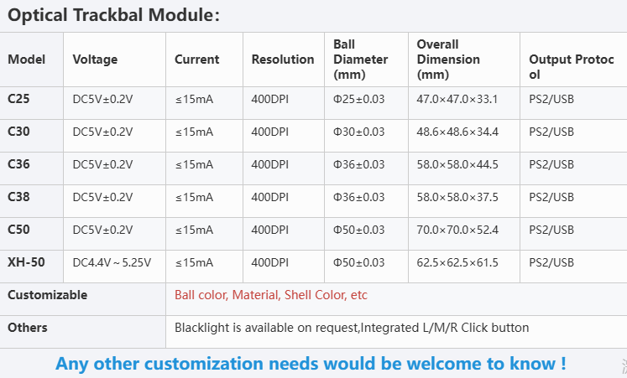Click the "Optical Trackbal Module" heading
The height and width of the screenshot is (378, 627).
pos(114,16)
